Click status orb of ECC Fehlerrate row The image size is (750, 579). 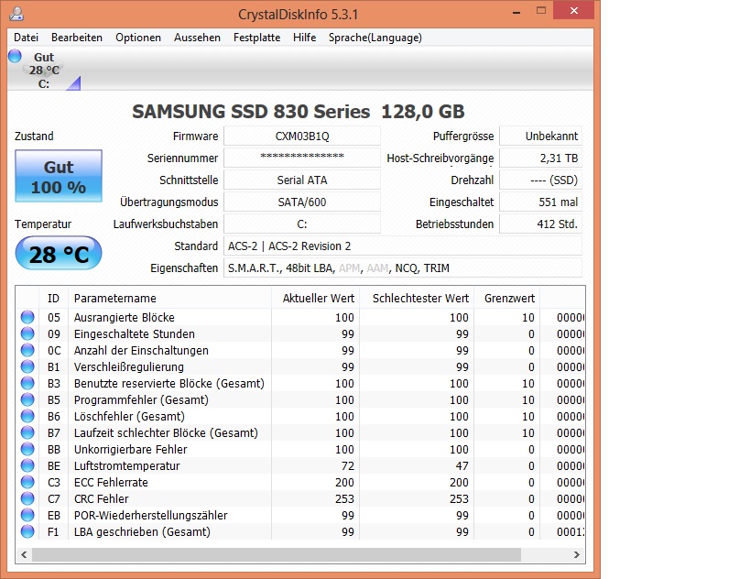[27, 482]
